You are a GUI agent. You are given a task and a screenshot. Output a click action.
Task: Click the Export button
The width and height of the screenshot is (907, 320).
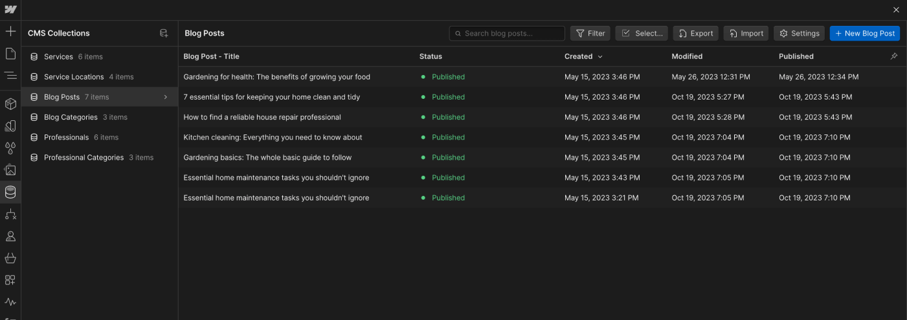tap(696, 33)
